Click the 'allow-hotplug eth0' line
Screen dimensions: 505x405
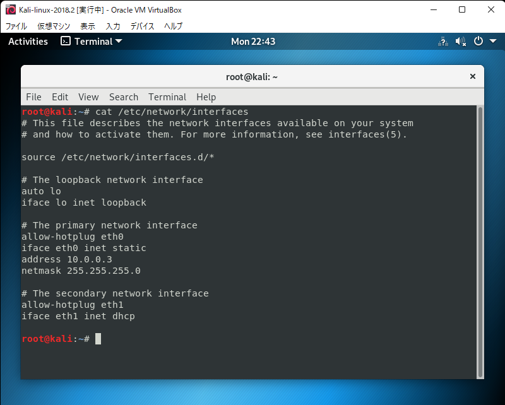73,237
